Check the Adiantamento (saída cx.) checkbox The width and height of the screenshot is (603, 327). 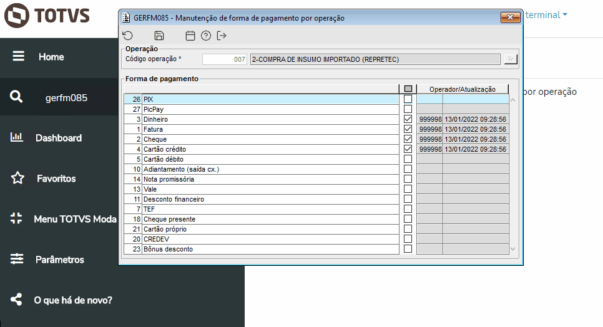(x=408, y=169)
